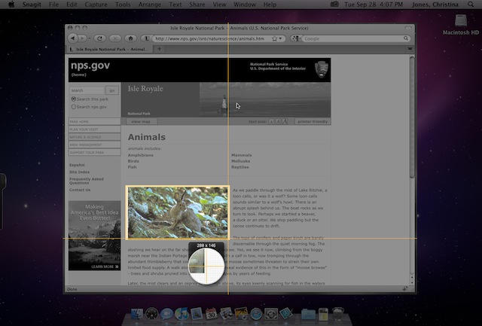
Task: Open the PARK HOME navigation button
Action: click(x=94, y=122)
